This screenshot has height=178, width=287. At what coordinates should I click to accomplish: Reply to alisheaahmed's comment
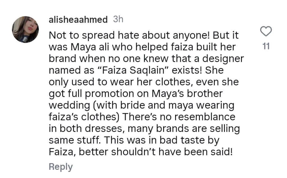click(x=61, y=167)
